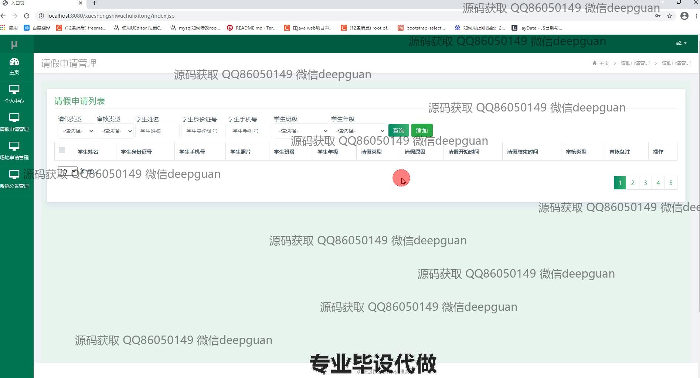Click the browser profile avatar icon
Viewport: 700px width, 378px height.
pos(684,16)
